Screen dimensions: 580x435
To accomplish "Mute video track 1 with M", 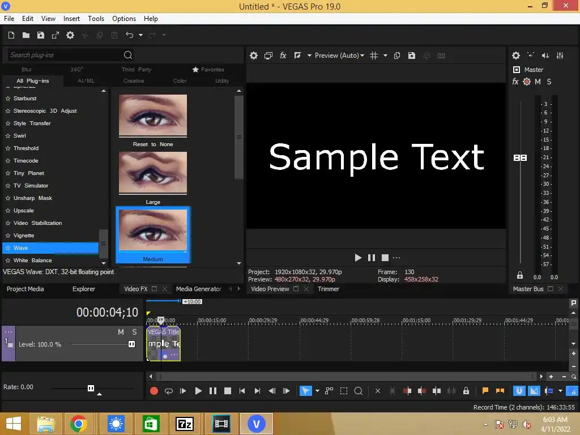I will tap(121, 332).
